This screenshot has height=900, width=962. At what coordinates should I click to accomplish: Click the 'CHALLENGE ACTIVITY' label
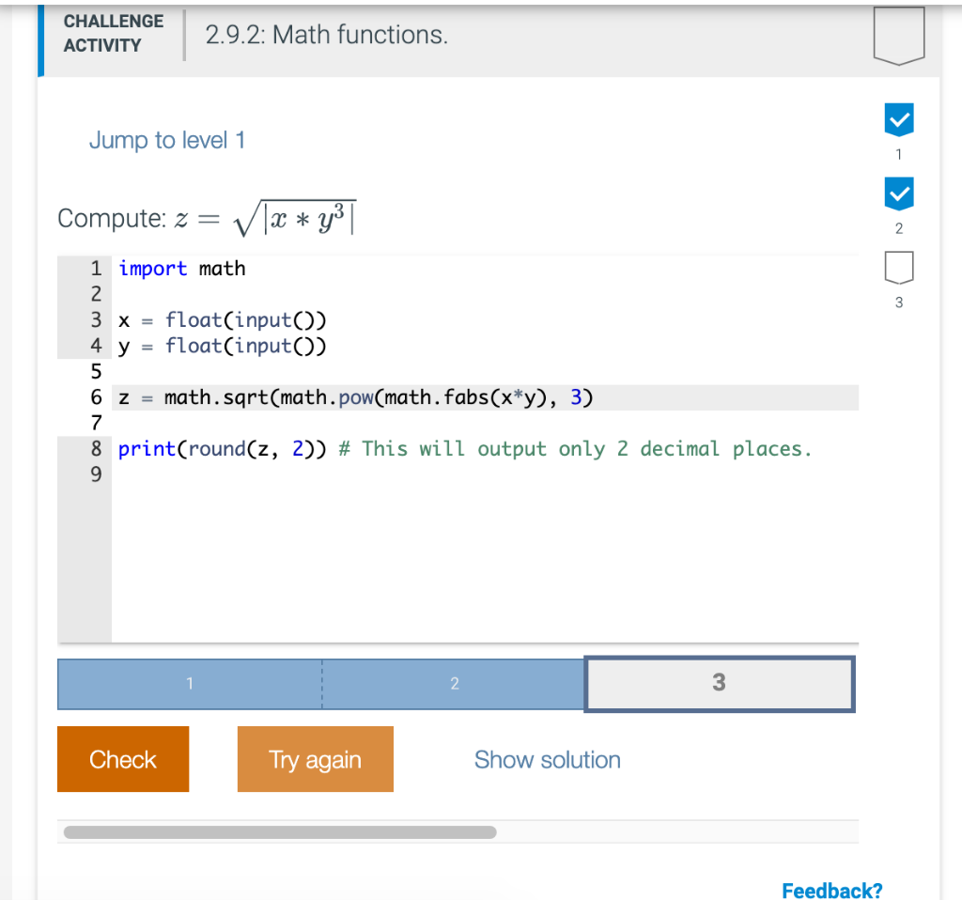click(x=114, y=33)
